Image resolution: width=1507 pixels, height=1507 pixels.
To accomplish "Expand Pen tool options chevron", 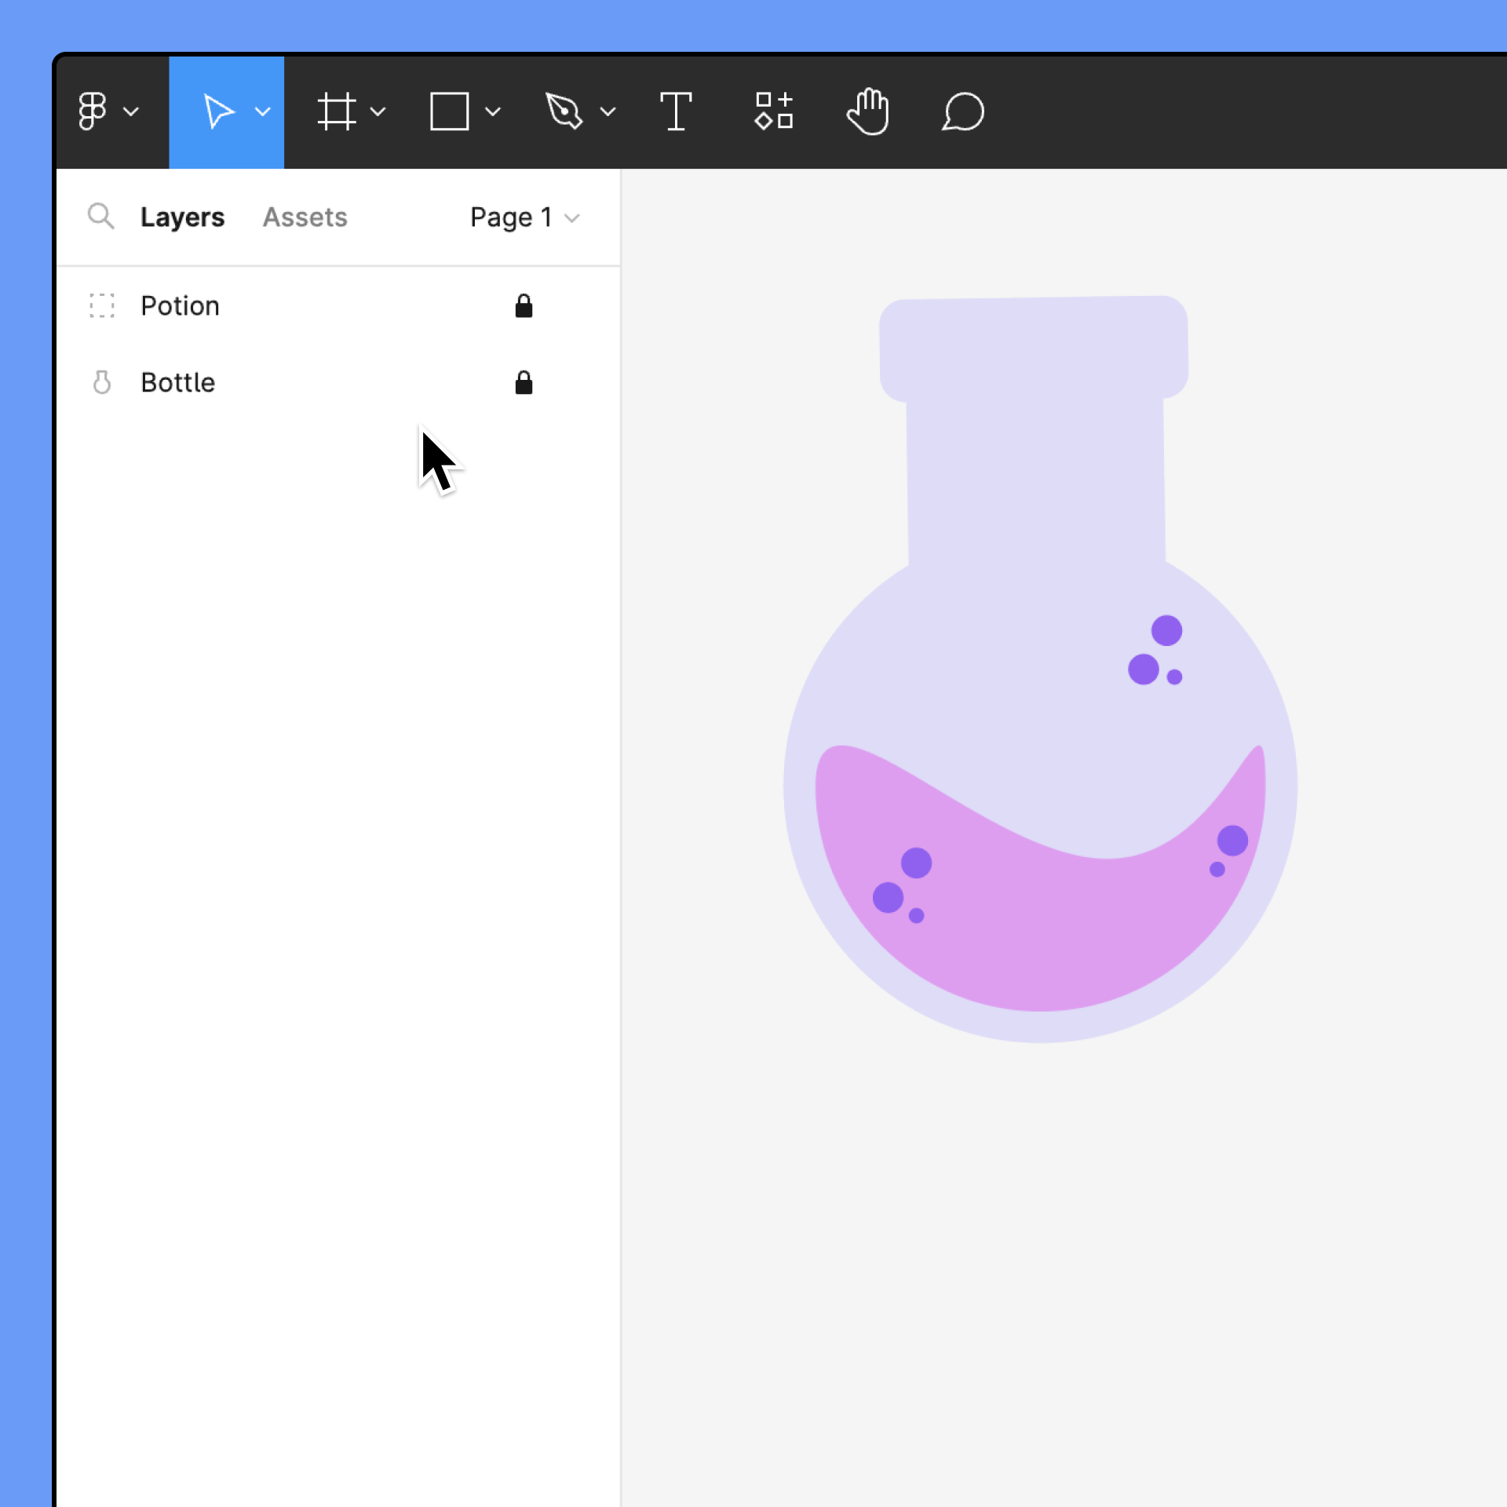I will point(608,111).
